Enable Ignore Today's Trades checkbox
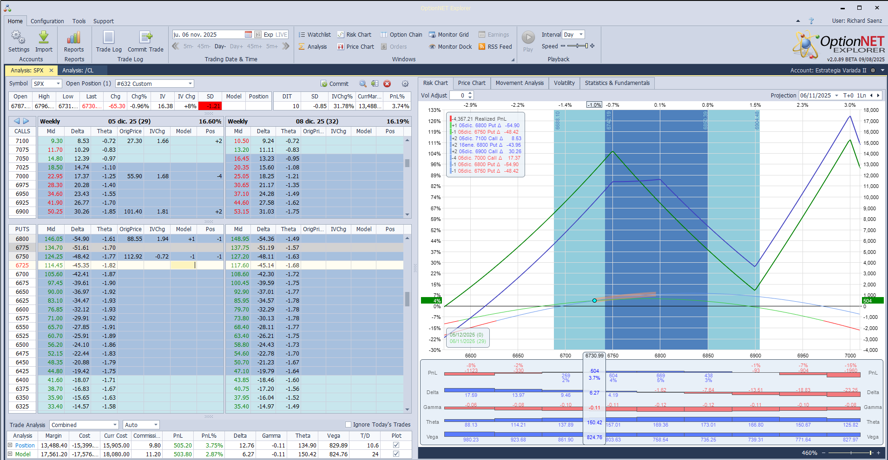The width and height of the screenshot is (888, 460). click(348, 424)
